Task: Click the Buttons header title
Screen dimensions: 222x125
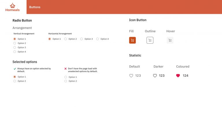Action: pyautogui.click(x=35, y=7)
